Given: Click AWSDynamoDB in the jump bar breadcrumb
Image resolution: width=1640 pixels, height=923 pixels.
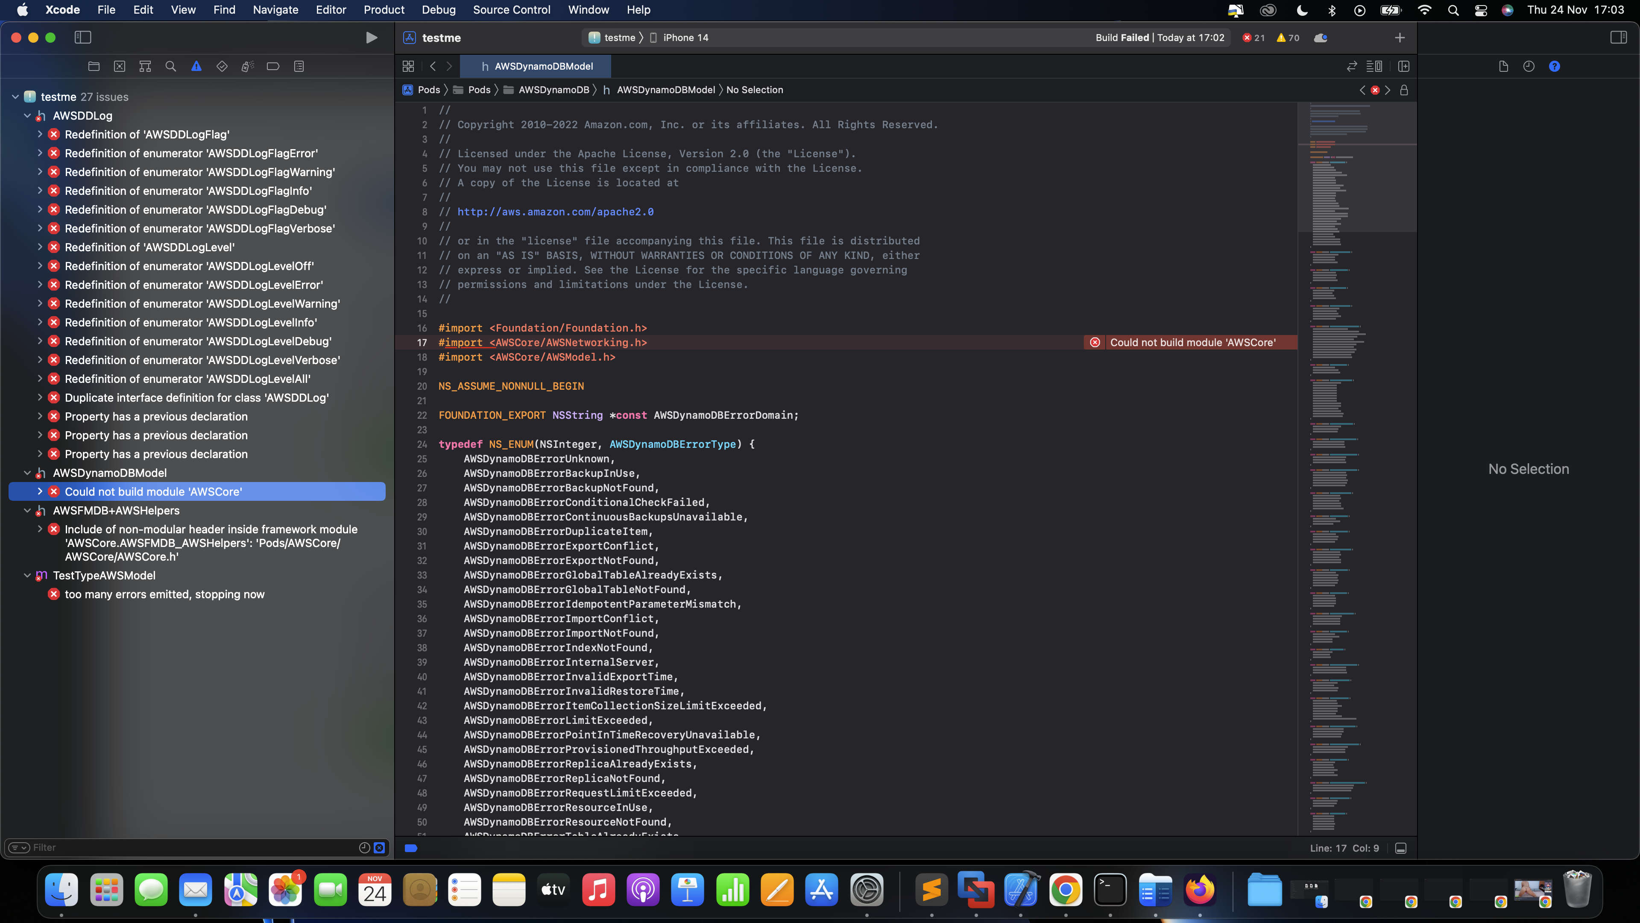Looking at the screenshot, I should pos(553,90).
